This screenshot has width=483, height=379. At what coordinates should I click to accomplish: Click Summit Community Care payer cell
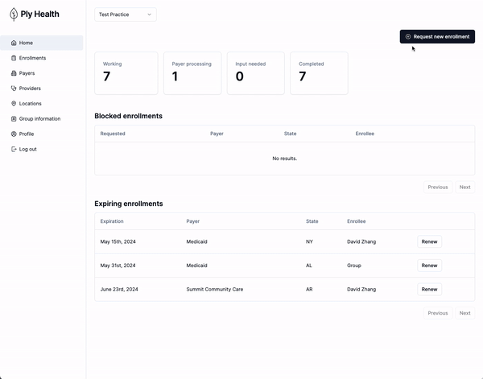click(215, 290)
